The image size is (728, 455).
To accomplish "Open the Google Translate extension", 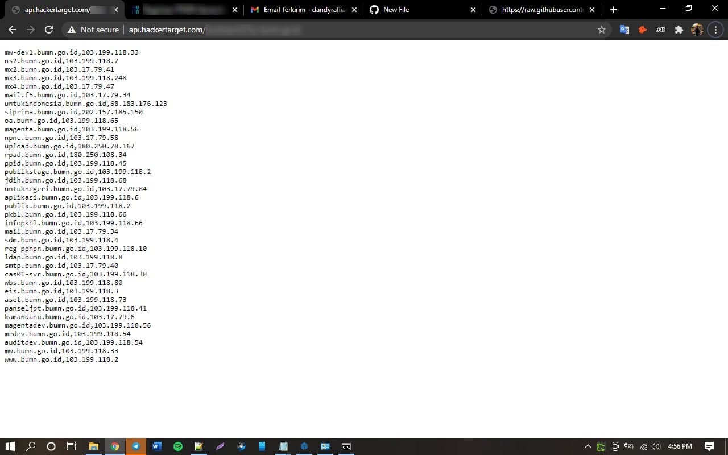I will (624, 30).
